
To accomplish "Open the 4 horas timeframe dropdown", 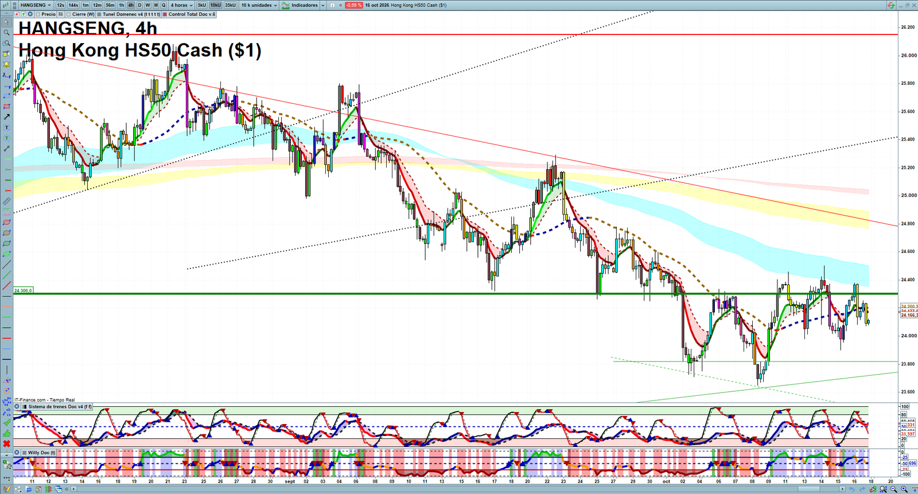I will (x=181, y=5).
